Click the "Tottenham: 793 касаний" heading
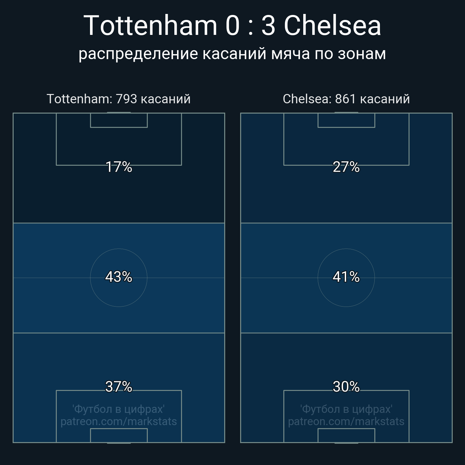 click(x=119, y=99)
